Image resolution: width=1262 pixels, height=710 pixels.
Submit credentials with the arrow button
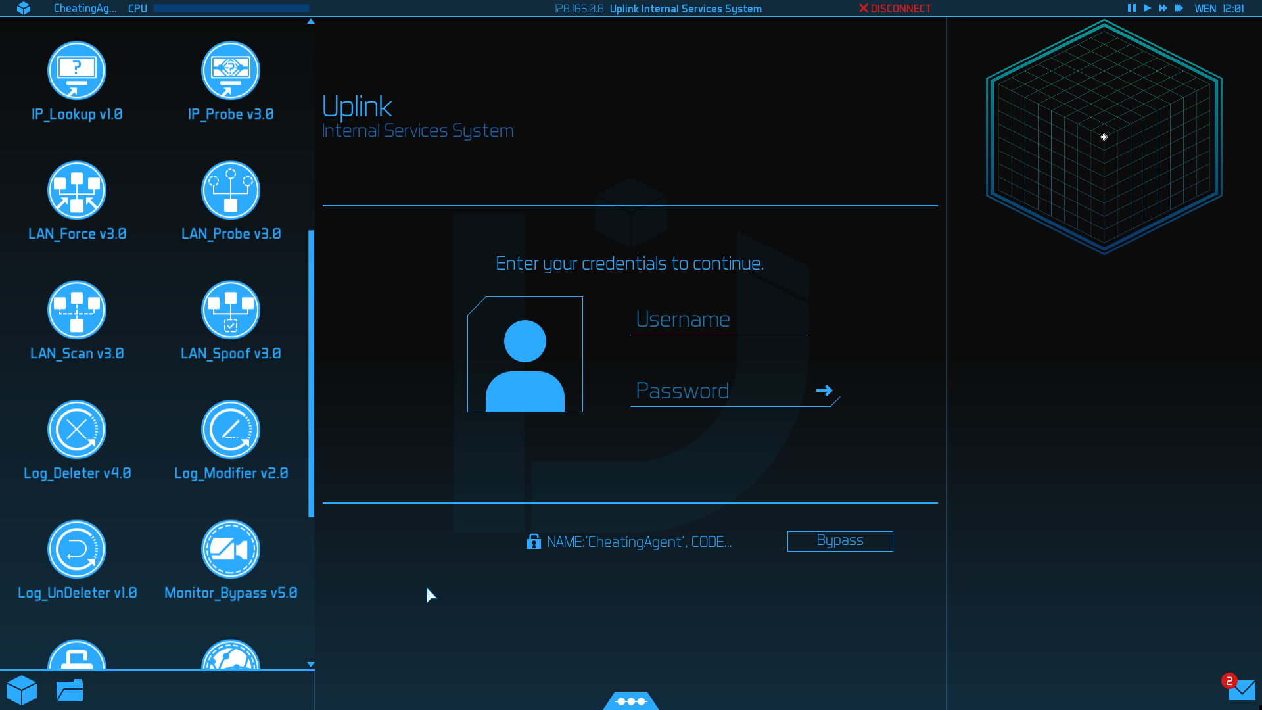pos(824,390)
